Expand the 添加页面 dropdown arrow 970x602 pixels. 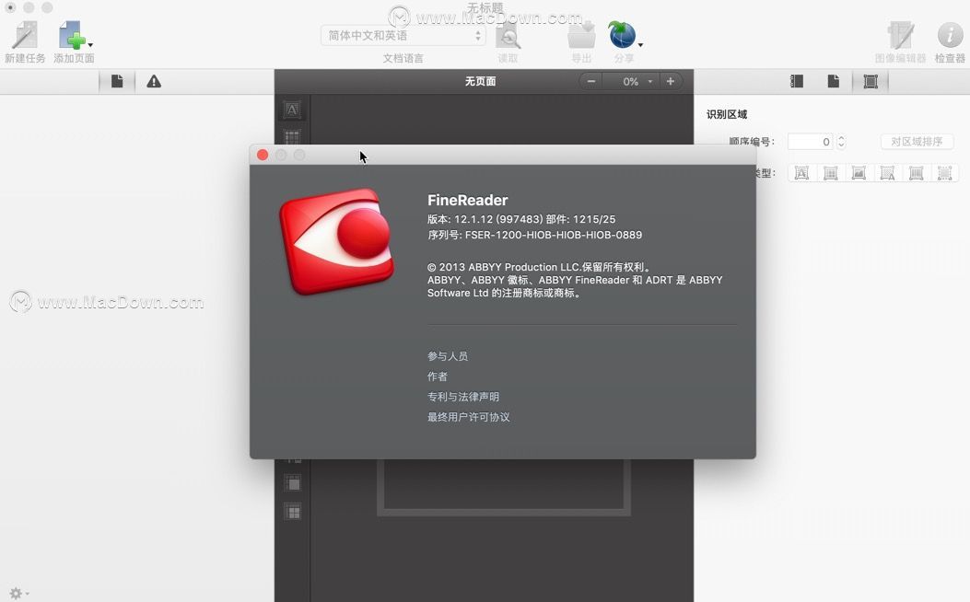[x=90, y=45]
